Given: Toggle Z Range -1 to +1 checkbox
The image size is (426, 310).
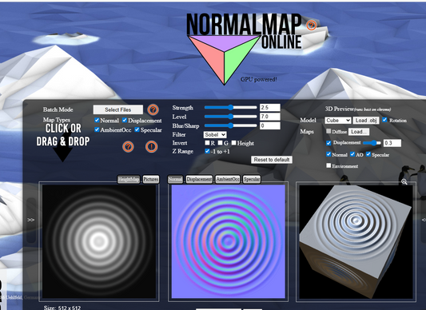Looking at the screenshot, I should pos(207,151).
